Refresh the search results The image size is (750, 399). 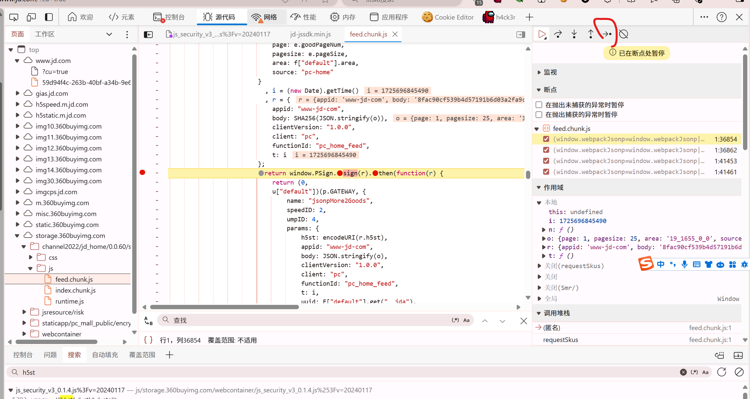[721, 372]
